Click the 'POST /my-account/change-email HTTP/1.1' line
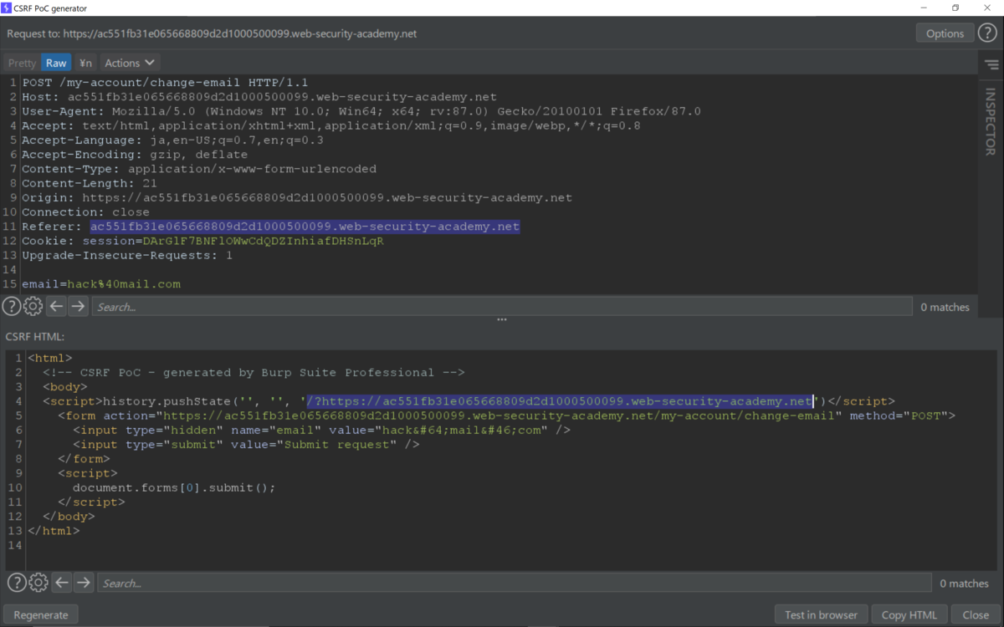Image resolution: width=1004 pixels, height=627 pixels. tap(166, 82)
